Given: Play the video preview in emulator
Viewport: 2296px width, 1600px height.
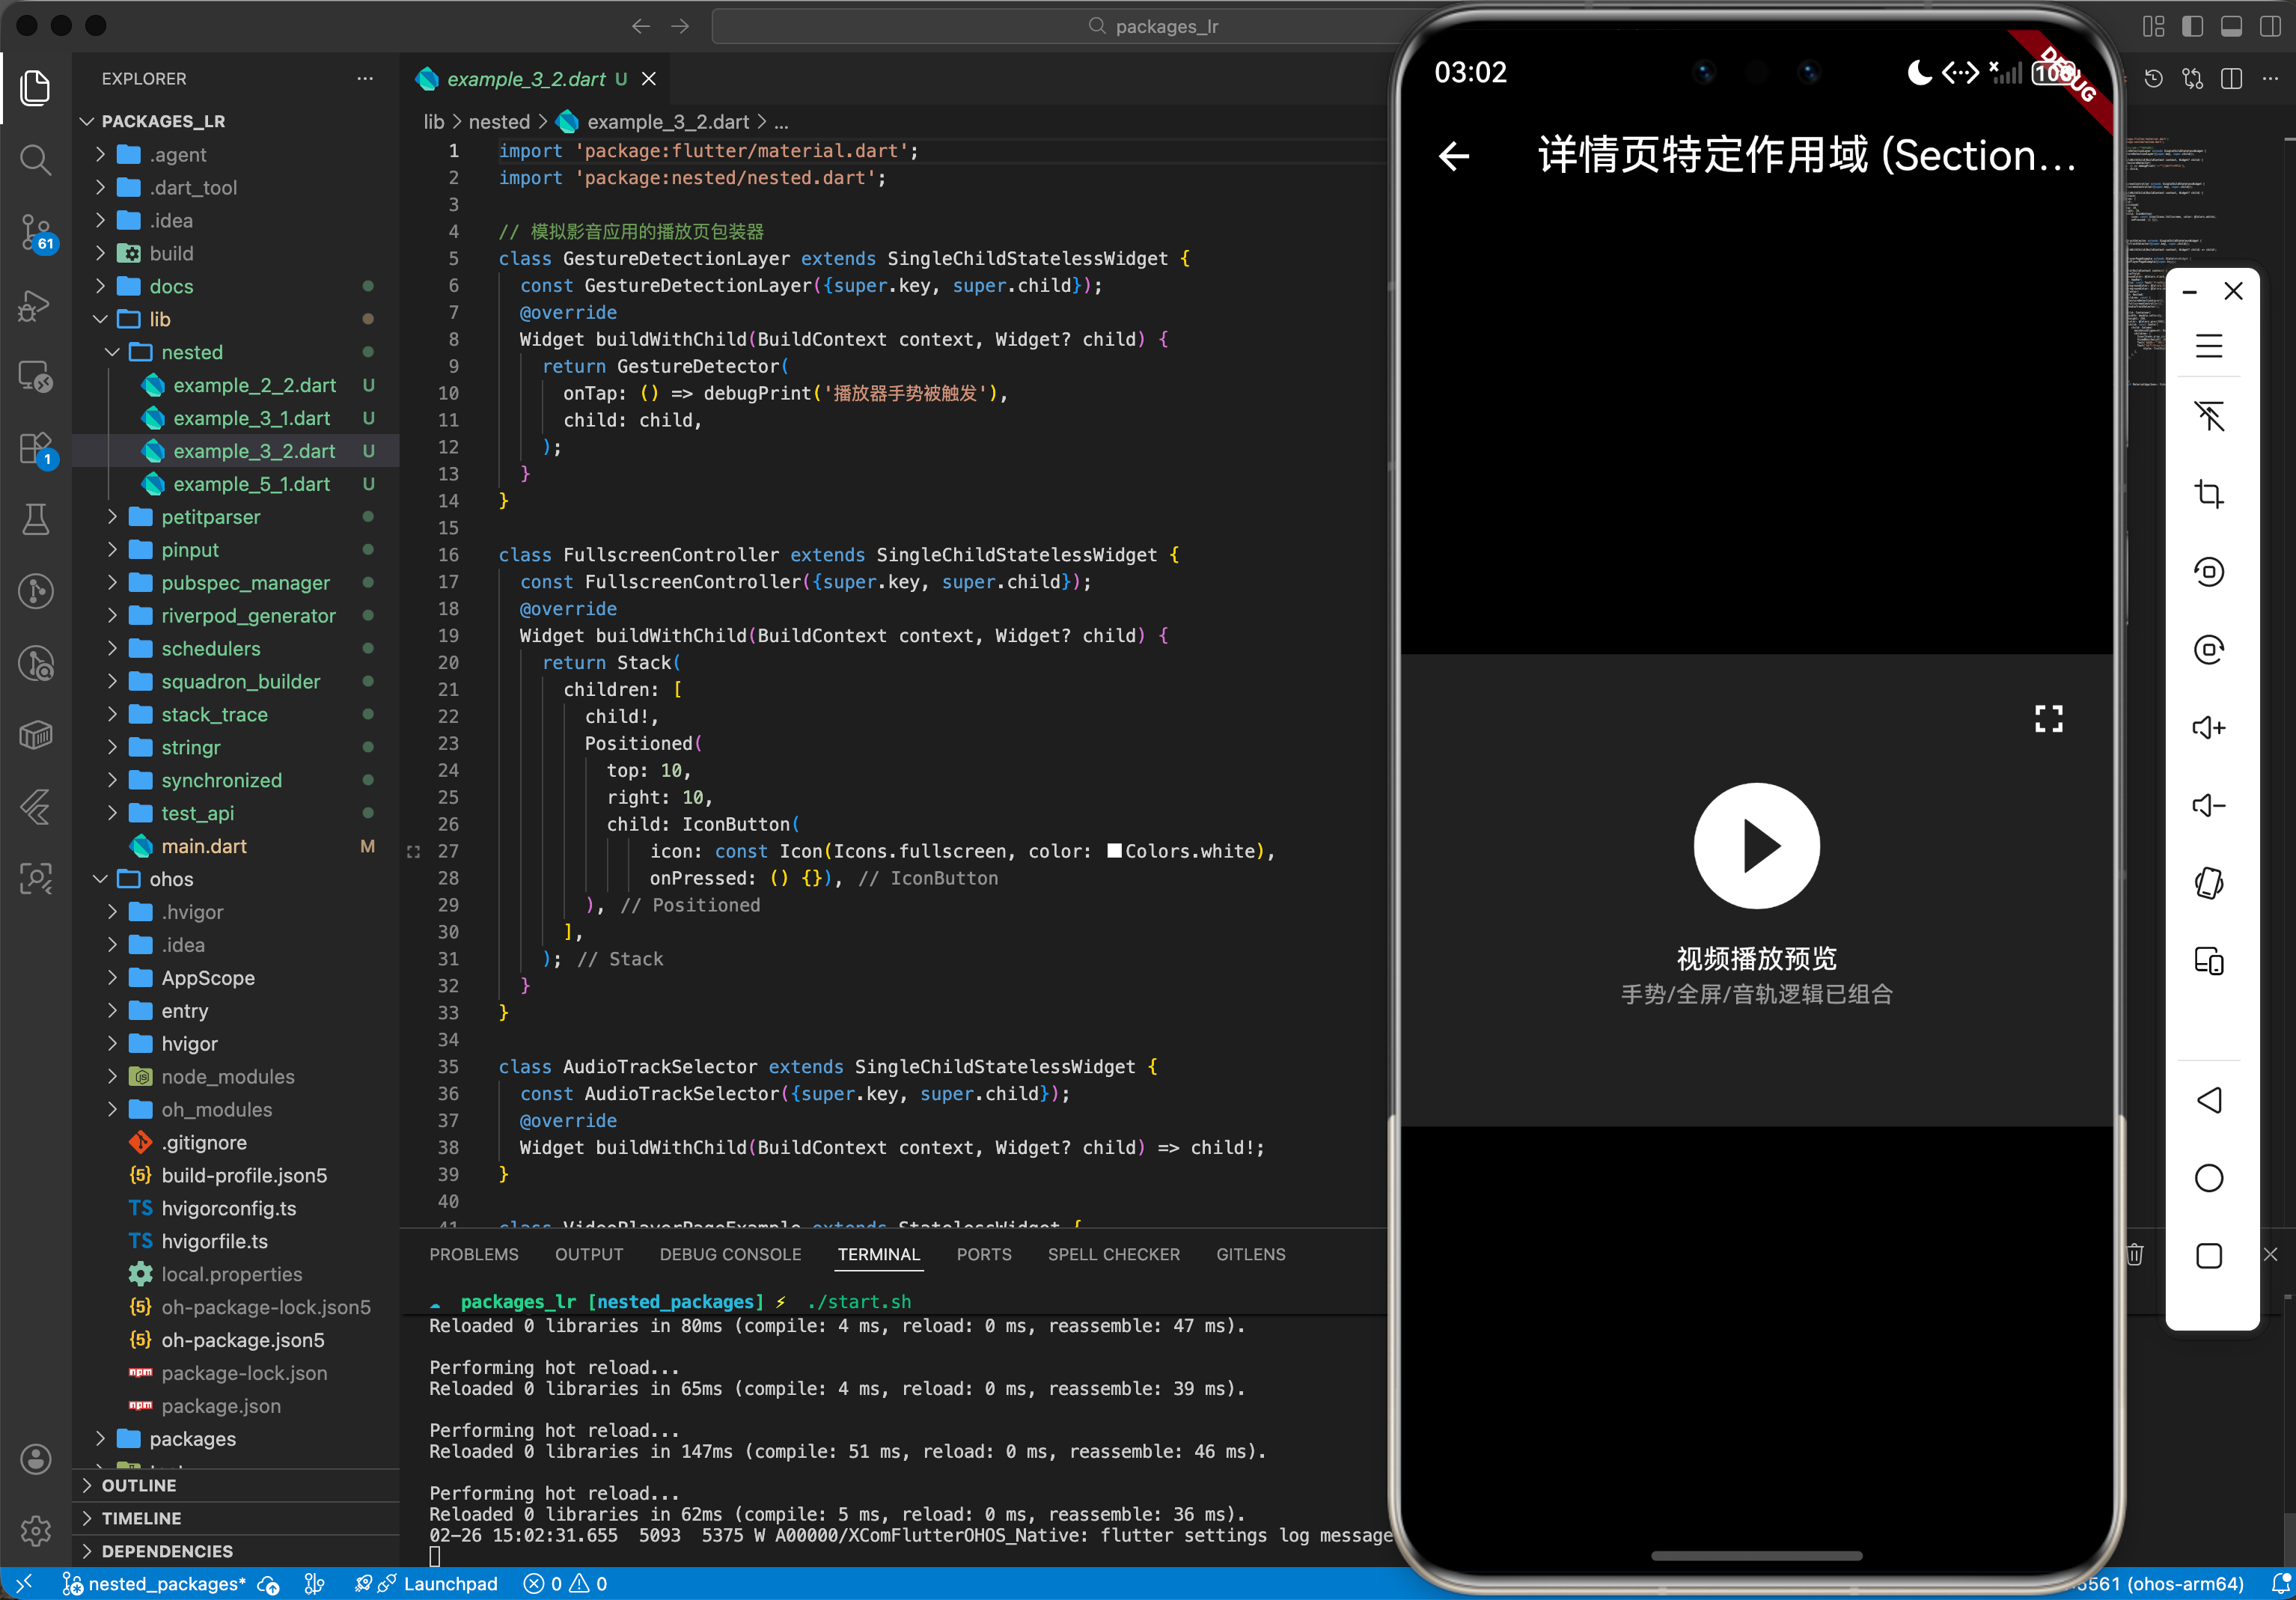Looking at the screenshot, I should click(x=1756, y=846).
